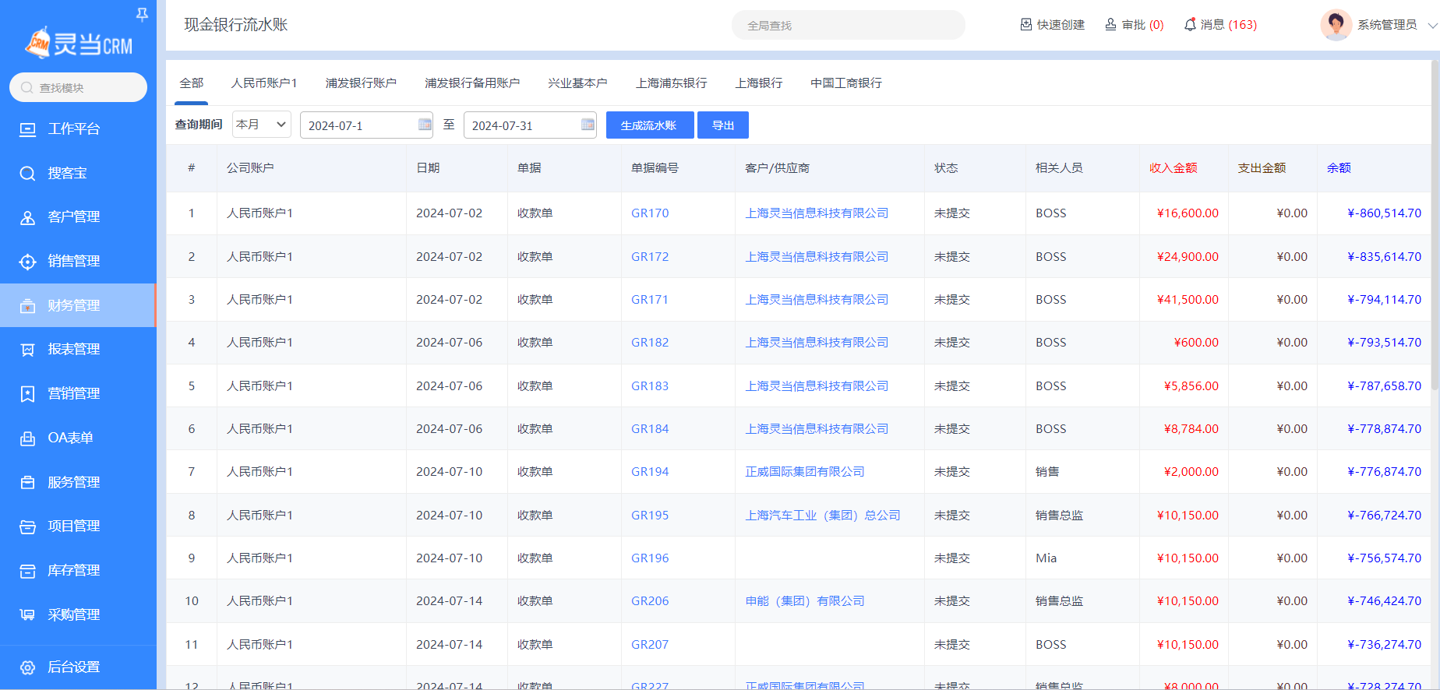Click the 查找模块 module search field
Image resolution: width=1440 pixels, height=690 pixels.
[x=78, y=87]
